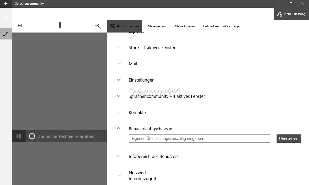Adjust the image zoom slider handle
This screenshot has width=309, height=185.
coord(60,25)
